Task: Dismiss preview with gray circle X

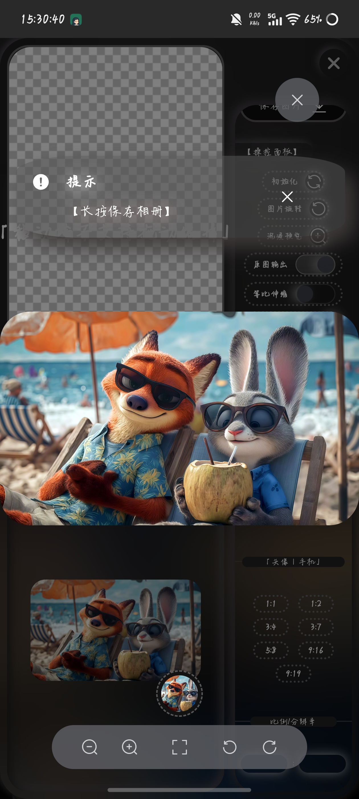Action: (297, 100)
